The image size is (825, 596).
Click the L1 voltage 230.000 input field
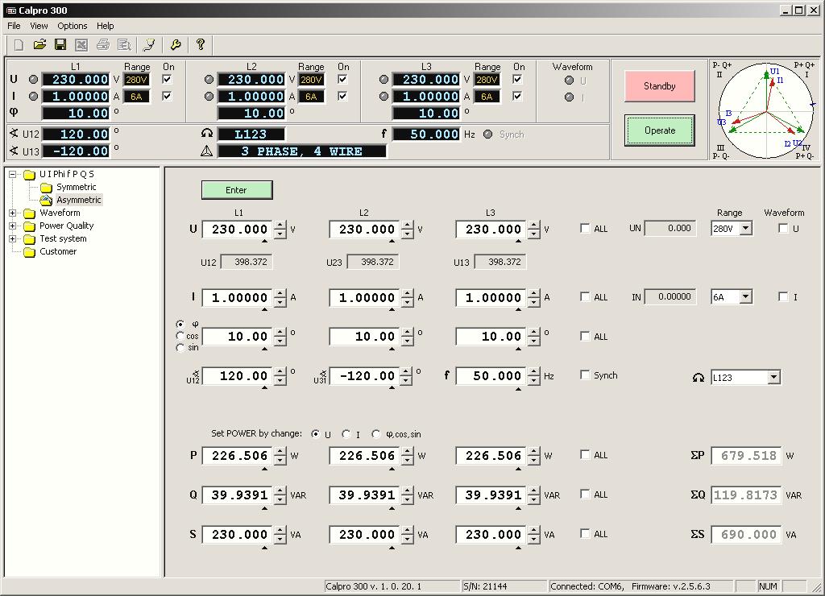click(x=238, y=230)
